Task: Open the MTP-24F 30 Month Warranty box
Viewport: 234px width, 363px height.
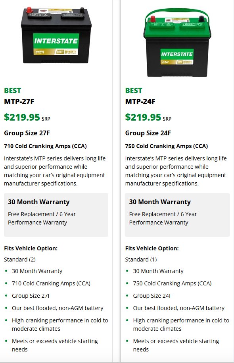Action: click(177, 215)
